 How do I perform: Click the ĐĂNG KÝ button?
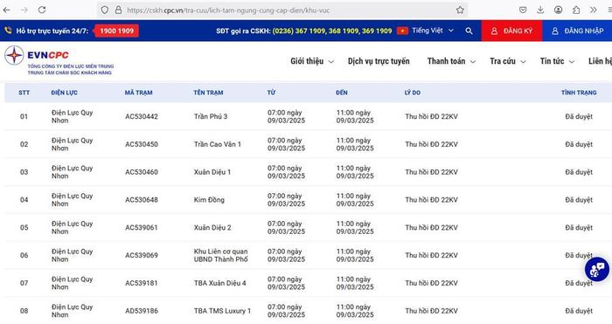pyautogui.click(x=511, y=31)
